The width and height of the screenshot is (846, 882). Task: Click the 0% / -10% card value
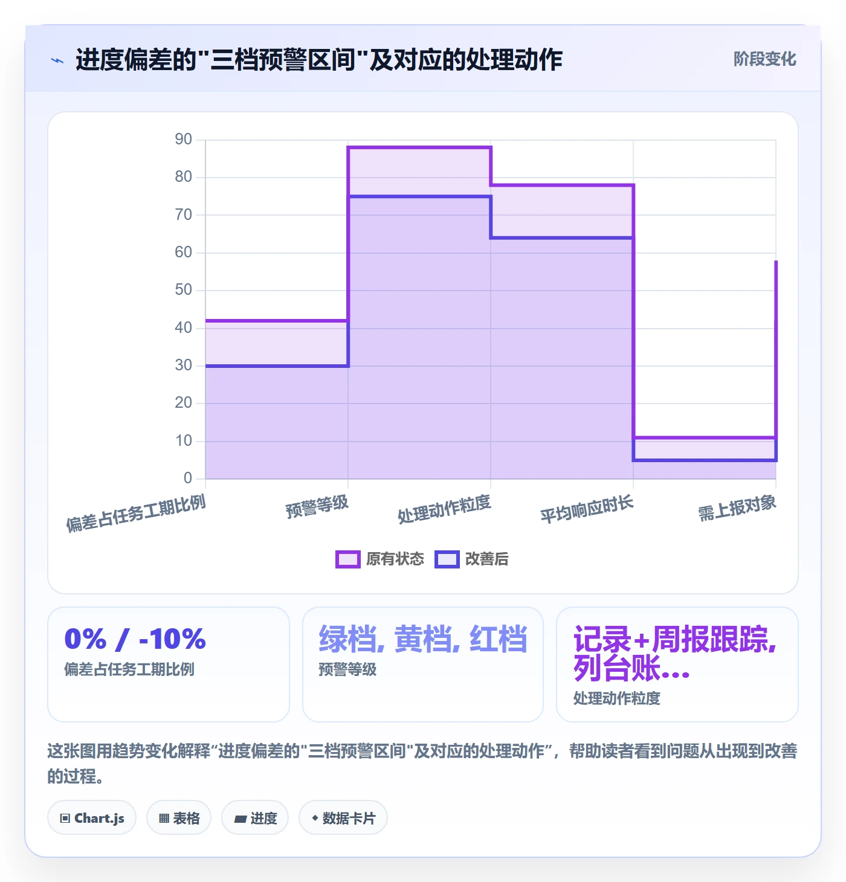[x=135, y=639]
